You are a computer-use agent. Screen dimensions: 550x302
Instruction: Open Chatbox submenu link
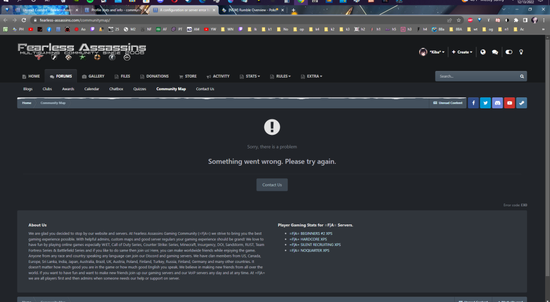point(116,89)
